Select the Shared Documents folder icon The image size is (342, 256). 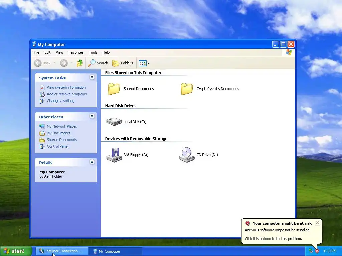point(114,89)
